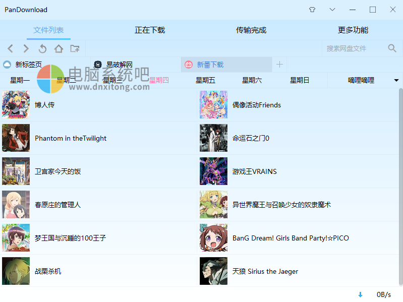Switch to 正在下载 tab
403x302 pixels.
click(x=150, y=30)
